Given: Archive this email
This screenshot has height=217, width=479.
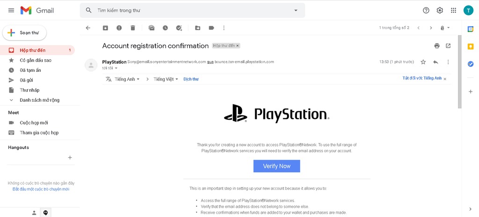Looking at the screenshot, I should [x=105, y=28].
